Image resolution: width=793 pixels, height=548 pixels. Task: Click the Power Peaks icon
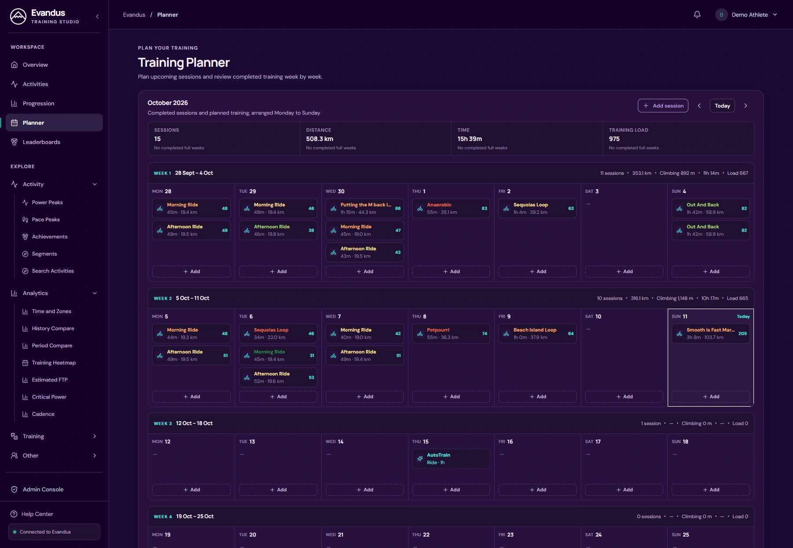[x=25, y=202]
